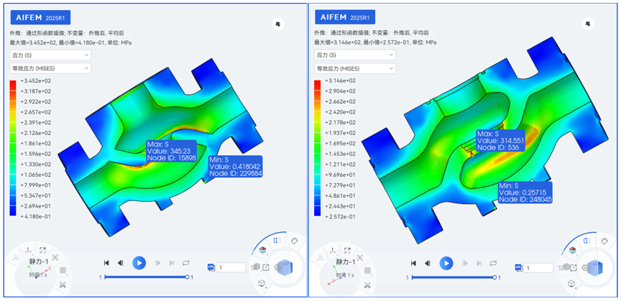This screenshot has height=301, width=621.
Task: Click the pin icon in left view
Action: pyautogui.click(x=278, y=24)
